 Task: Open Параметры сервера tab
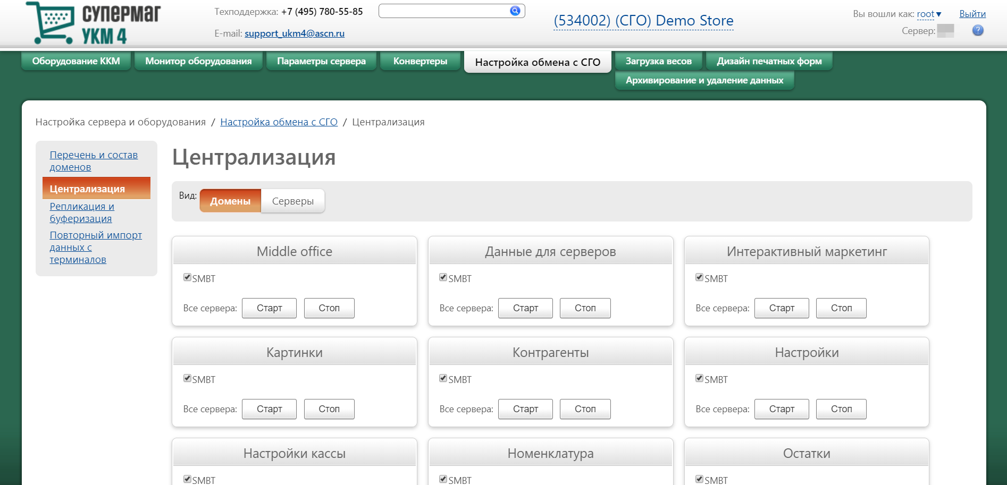(321, 61)
